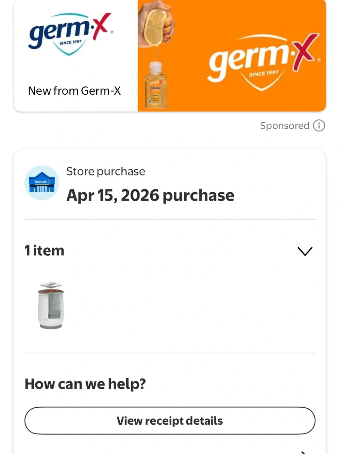Click the 'Sponsored' label
The height and width of the screenshot is (454, 340).
coord(285,126)
